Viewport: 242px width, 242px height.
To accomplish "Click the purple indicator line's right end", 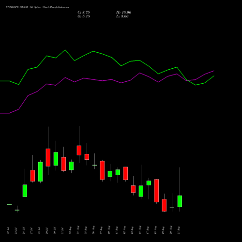I will [214, 71].
